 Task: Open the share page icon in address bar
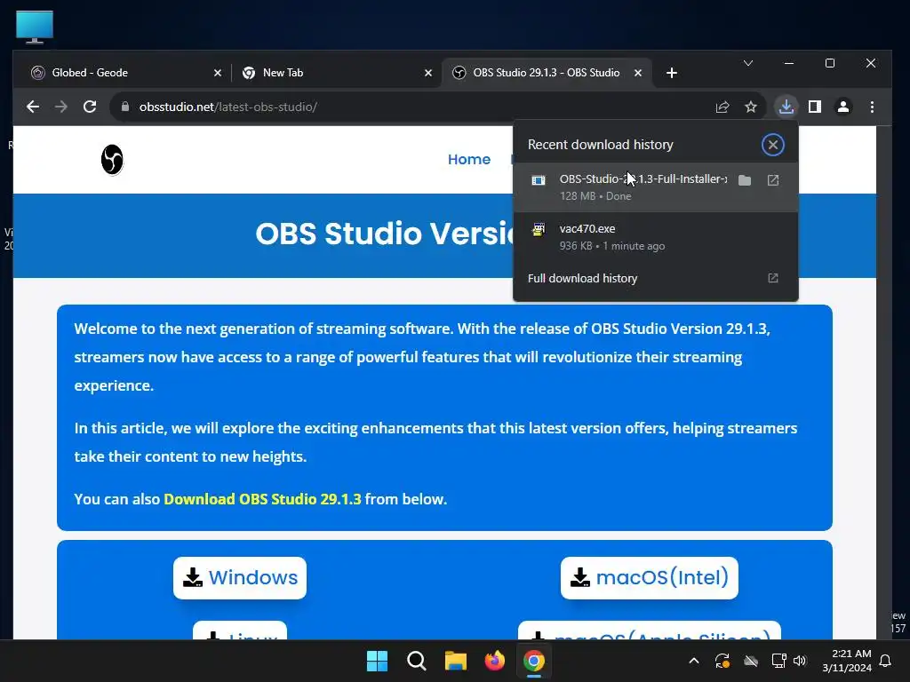pyautogui.click(x=722, y=107)
